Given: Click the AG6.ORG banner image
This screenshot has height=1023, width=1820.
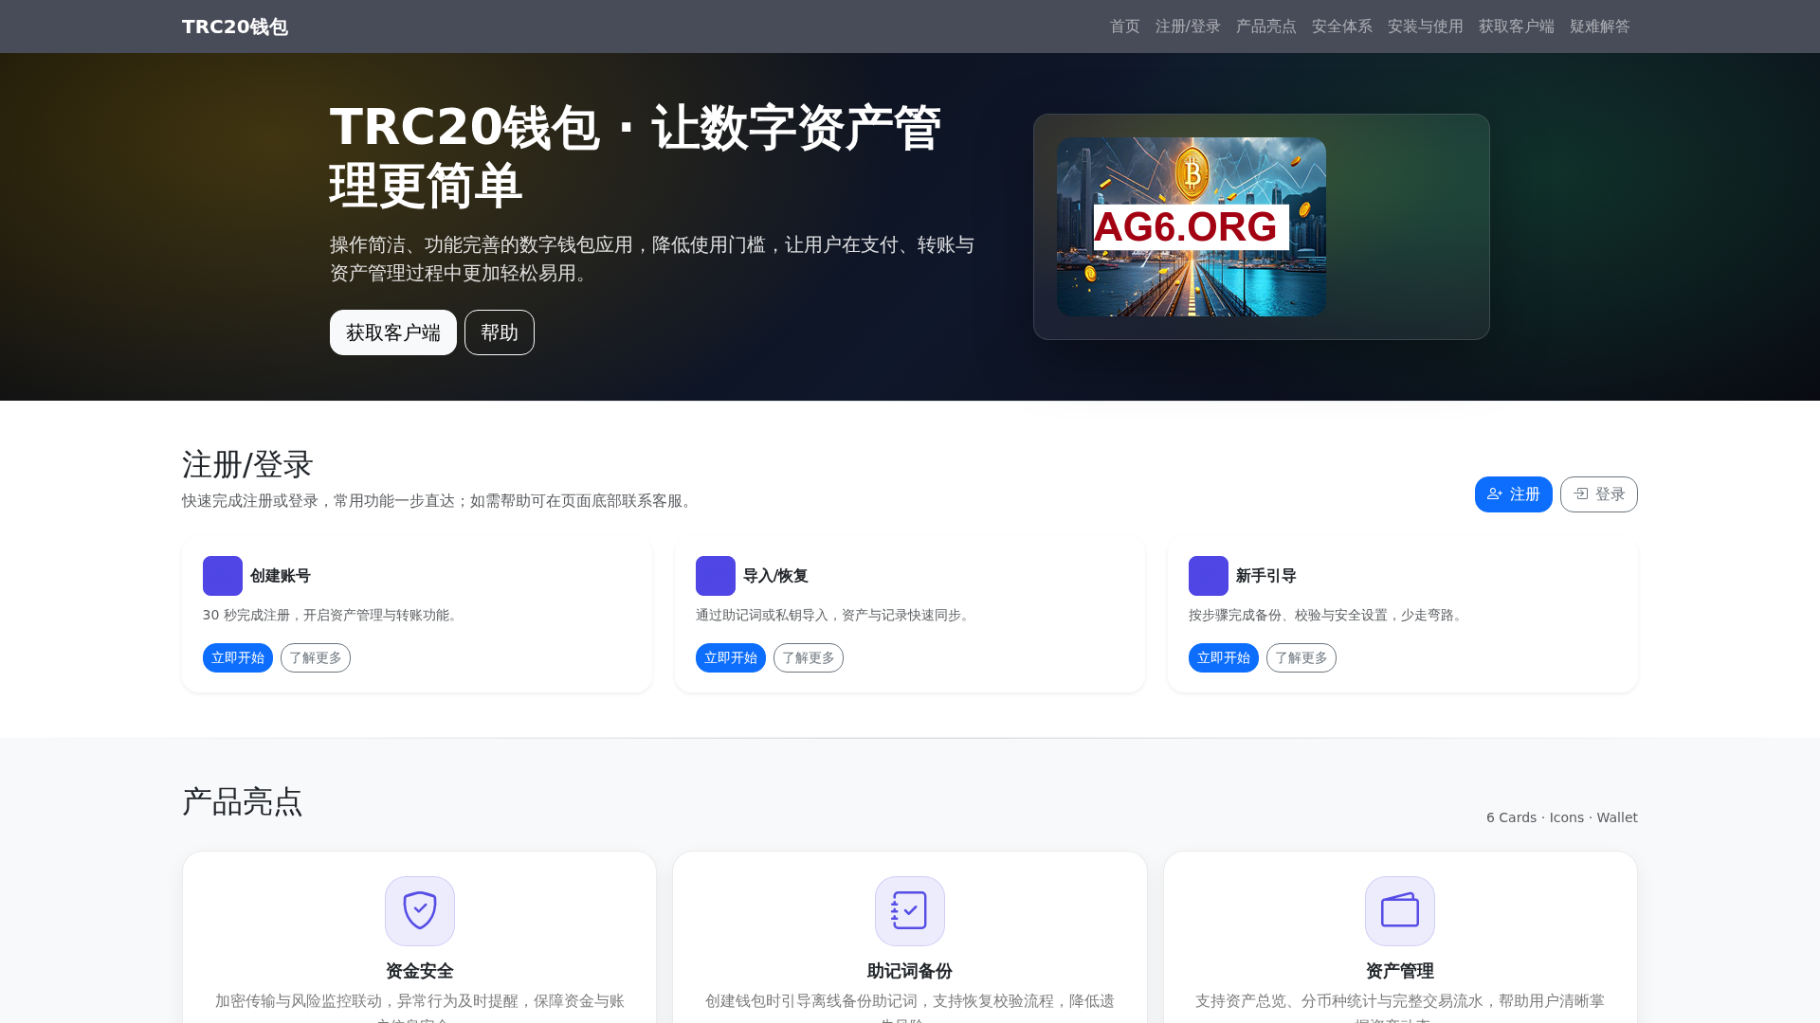Looking at the screenshot, I should 1192,227.
